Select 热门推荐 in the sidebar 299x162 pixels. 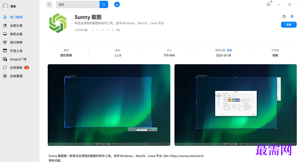(16, 17)
